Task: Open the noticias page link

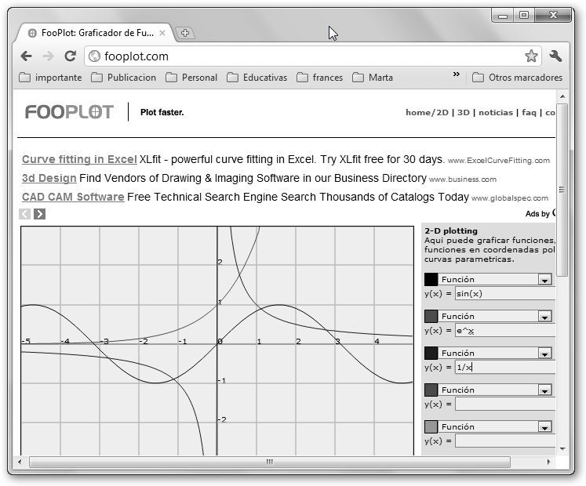Action: [495, 112]
